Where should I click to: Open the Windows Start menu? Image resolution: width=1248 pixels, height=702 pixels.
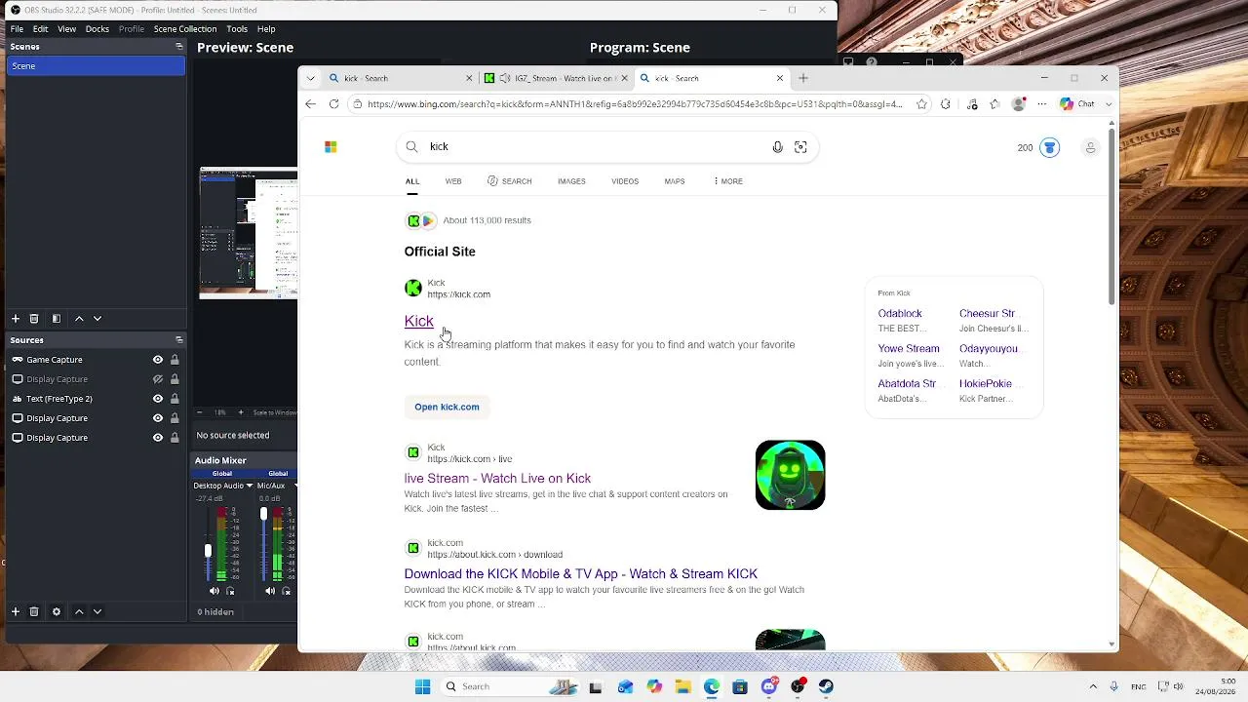[422, 686]
